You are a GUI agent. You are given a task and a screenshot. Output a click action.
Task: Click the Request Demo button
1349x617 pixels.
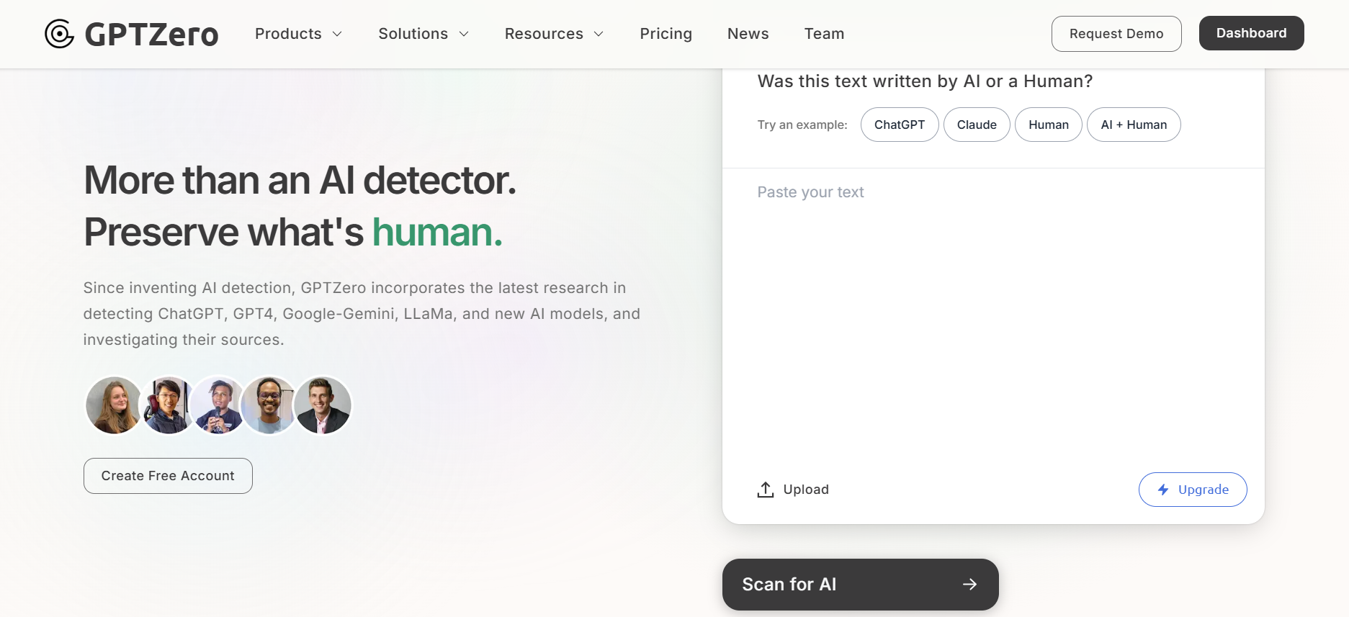tap(1116, 34)
